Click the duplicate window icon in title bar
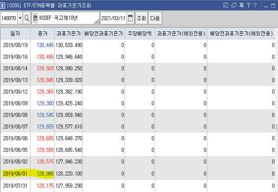This screenshot has width=278, height=192. pyautogui.click(x=234, y=5)
